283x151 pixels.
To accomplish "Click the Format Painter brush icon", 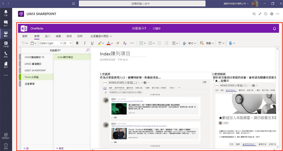I will 118,43.
